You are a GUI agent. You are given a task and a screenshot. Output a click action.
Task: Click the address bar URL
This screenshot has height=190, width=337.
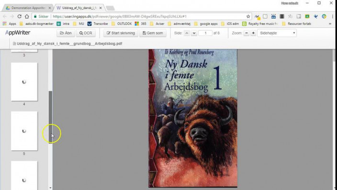tap(120, 16)
